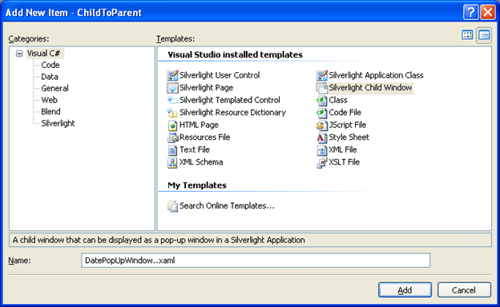This screenshot has width=500, height=307.
Task: Click the Code File template icon
Action: point(322,113)
